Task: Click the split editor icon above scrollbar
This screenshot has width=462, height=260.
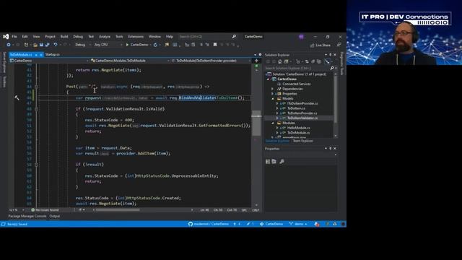Action: 256,61
